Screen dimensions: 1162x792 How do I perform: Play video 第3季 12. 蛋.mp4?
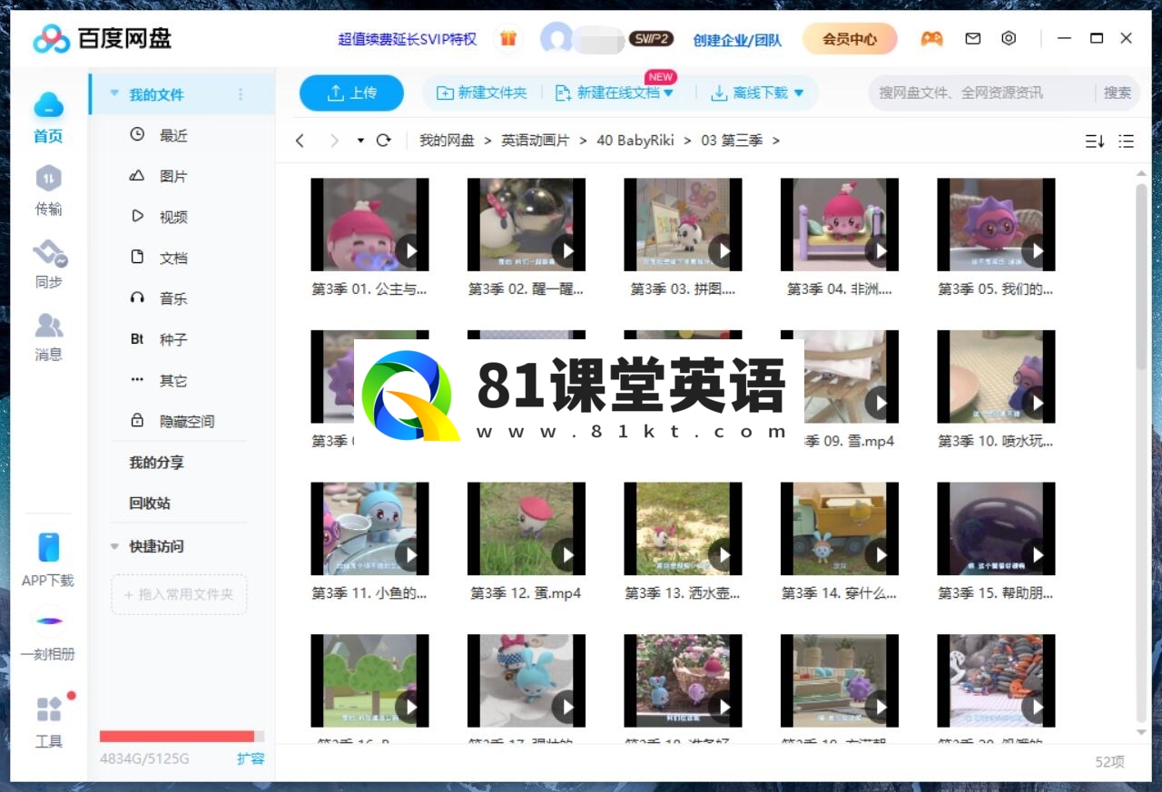[526, 529]
